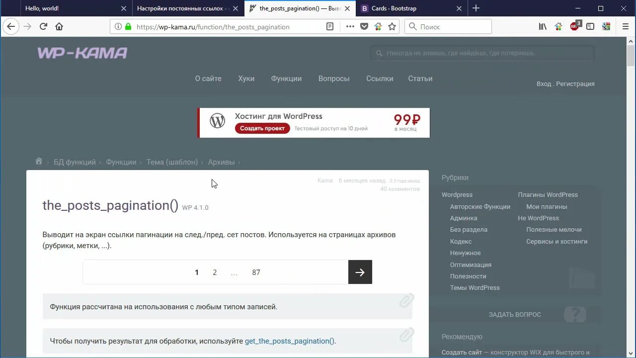This screenshot has height=358, width=636.
Task: Open the БД функций breadcrumb
Action: pos(75,162)
